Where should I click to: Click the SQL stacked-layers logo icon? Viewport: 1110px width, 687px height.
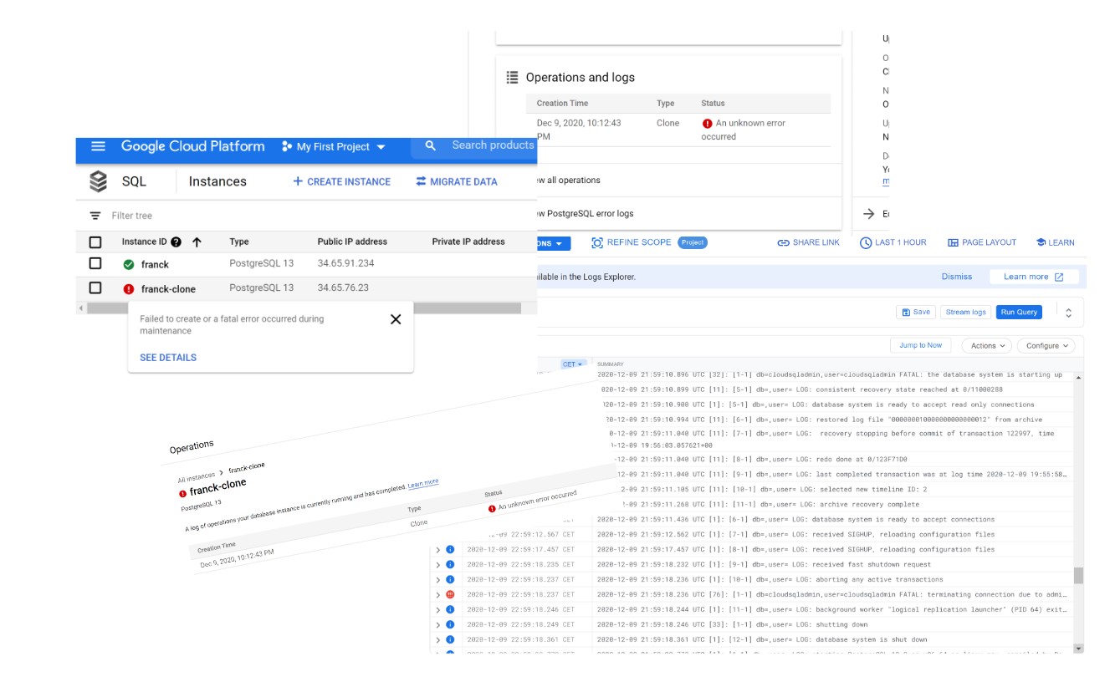(x=99, y=181)
